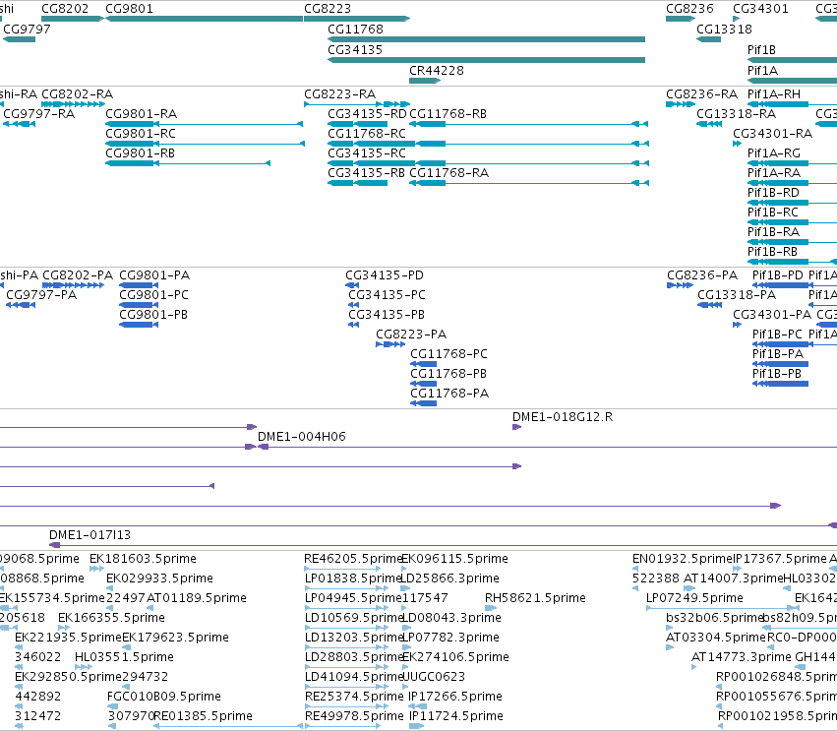Click the CG9801-RA transcript
The width and height of the screenshot is (837, 731).
pyautogui.click(x=205, y=124)
